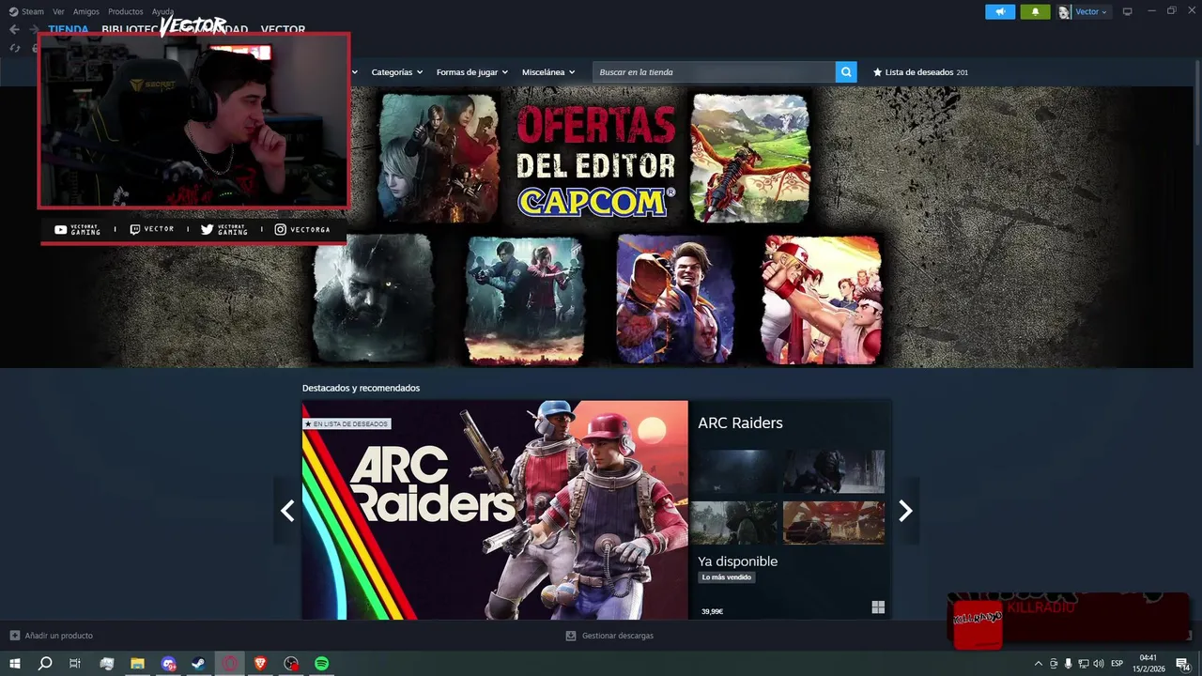
Task: Click the star icon of Lista de deseados
Action: pyautogui.click(x=878, y=72)
